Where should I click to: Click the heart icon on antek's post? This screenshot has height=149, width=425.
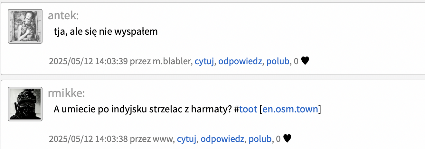pos(305,61)
